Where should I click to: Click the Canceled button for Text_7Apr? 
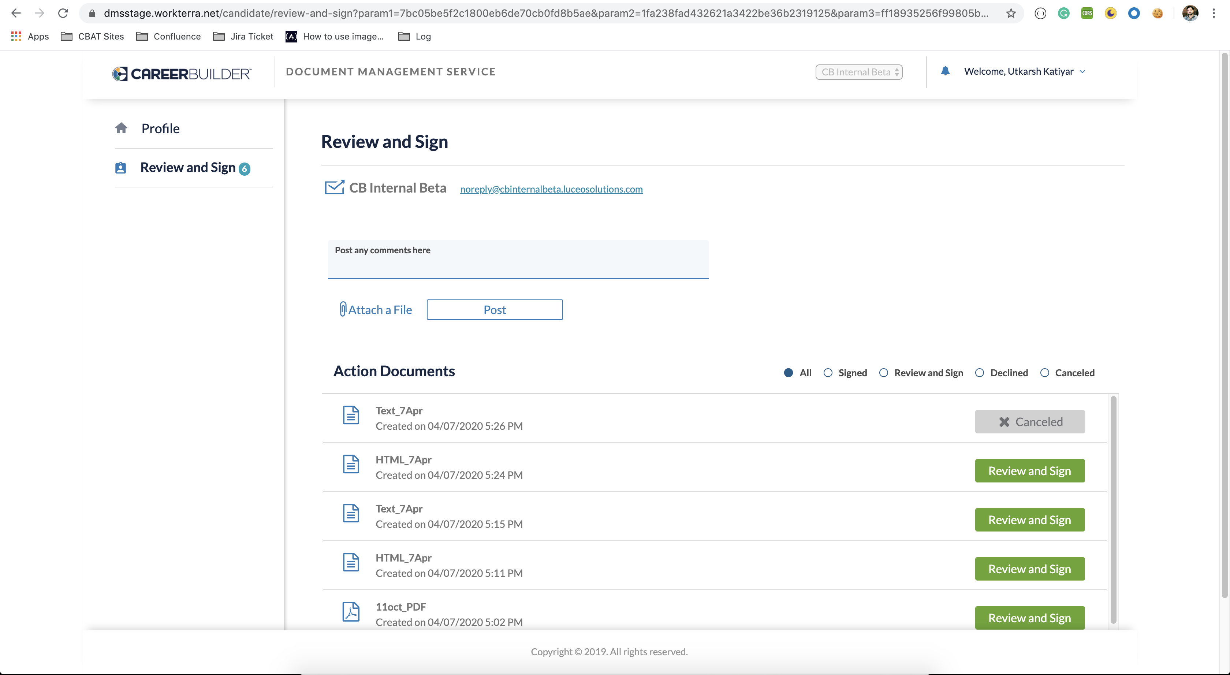[1030, 422]
